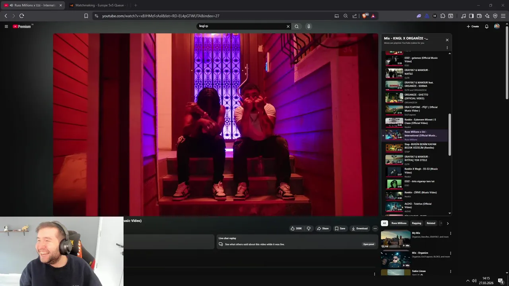Click the YouTube search magnifier button
The image size is (509, 286).
tap(297, 26)
